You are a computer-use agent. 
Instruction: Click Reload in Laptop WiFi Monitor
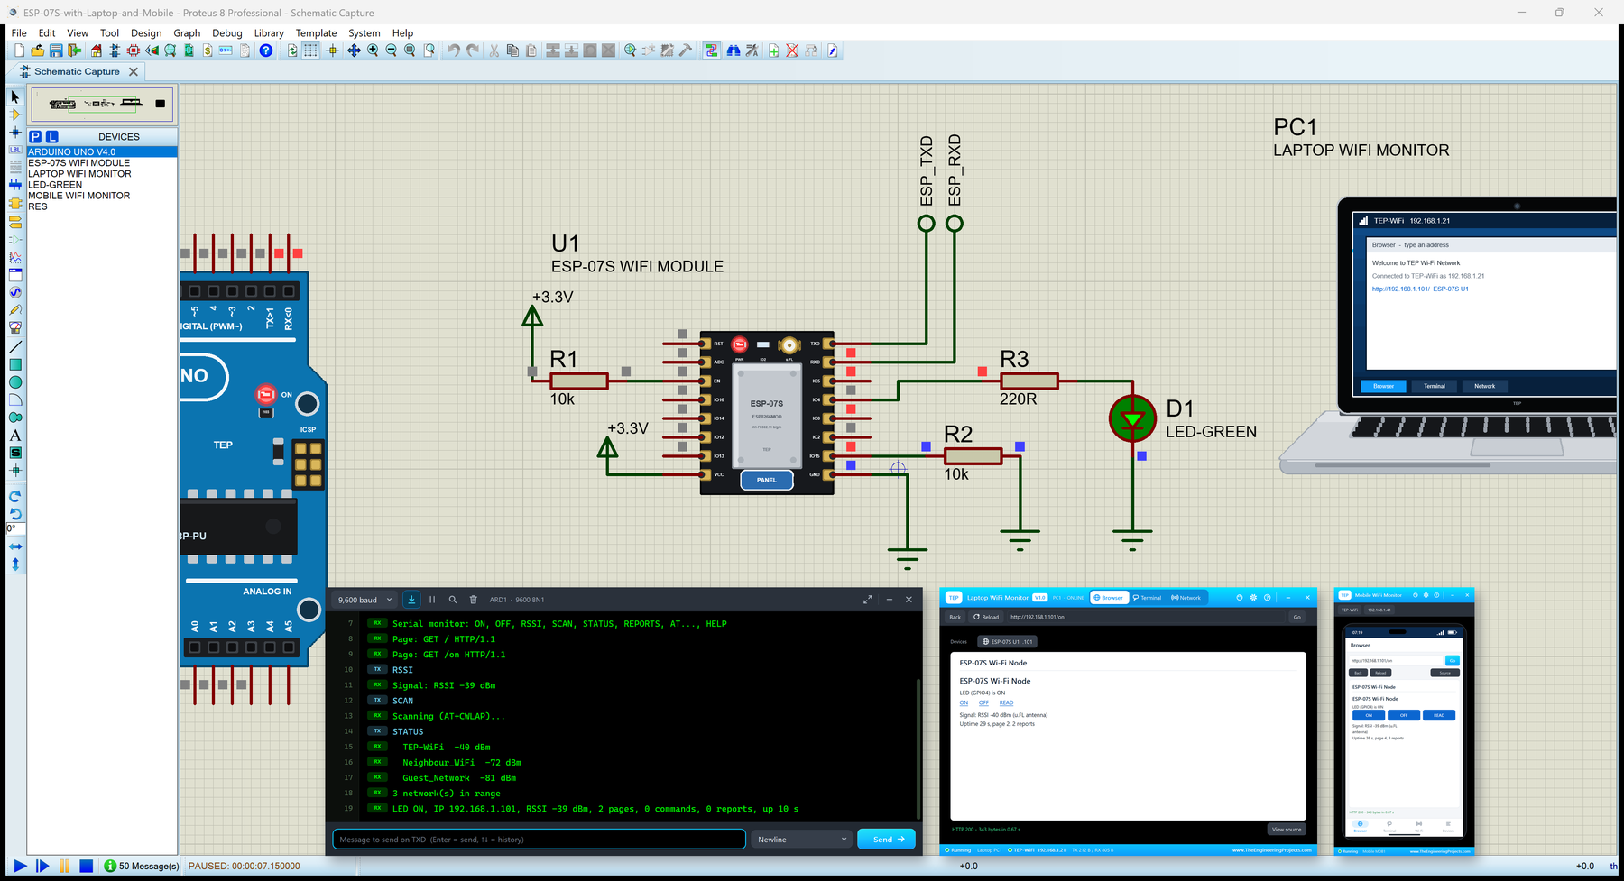click(986, 618)
